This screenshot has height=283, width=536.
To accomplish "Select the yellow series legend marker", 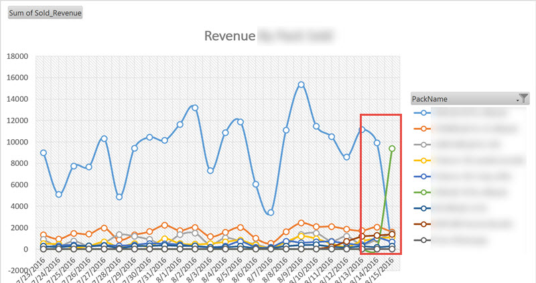I will [x=424, y=160].
